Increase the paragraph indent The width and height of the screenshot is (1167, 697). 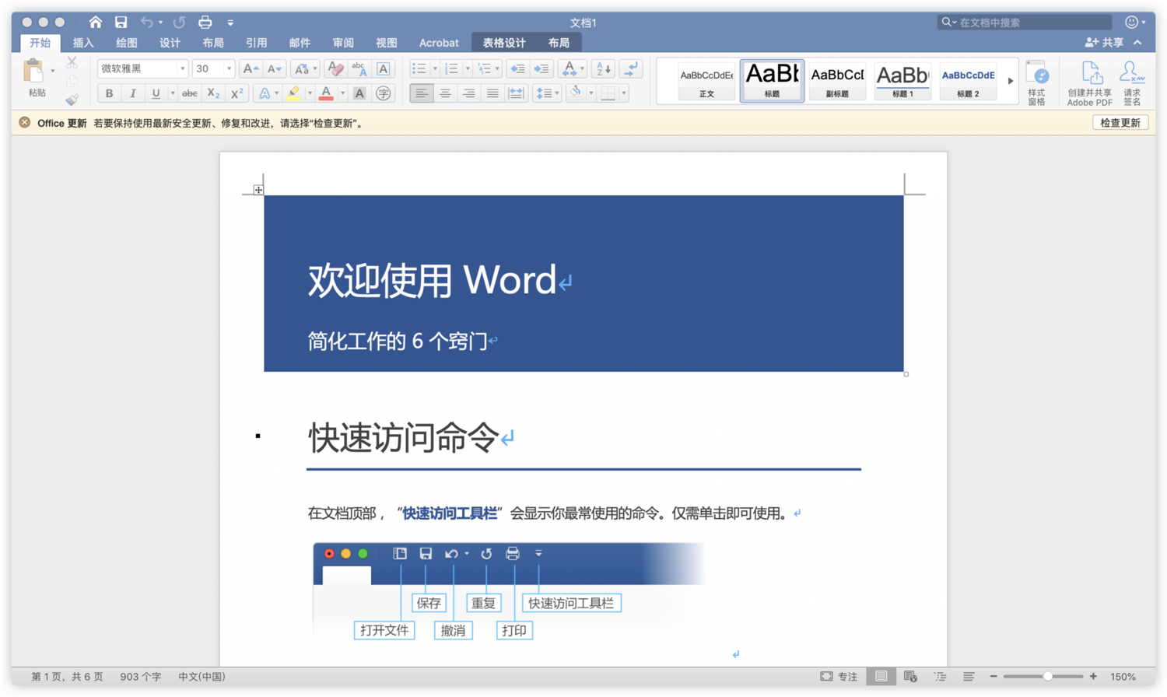click(541, 69)
